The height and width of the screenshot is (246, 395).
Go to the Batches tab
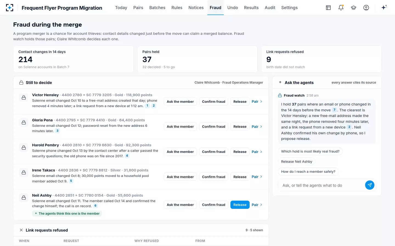(157, 8)
